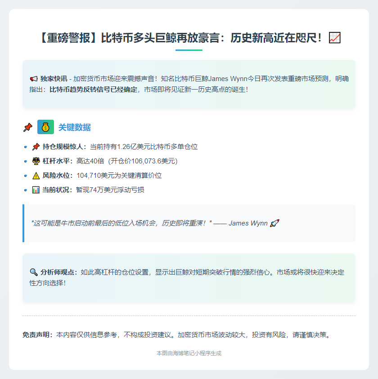Image resolution: width=378 pixels, height=379 pixels.
Task: Click the balance scale icon before 杠杆水平
Action: [x=36, y=161]
